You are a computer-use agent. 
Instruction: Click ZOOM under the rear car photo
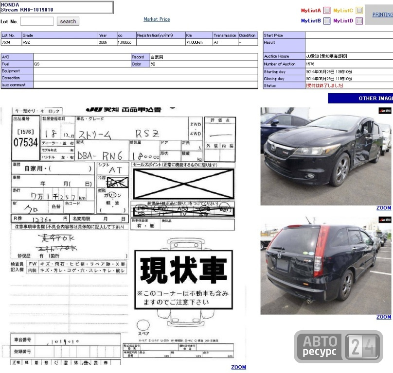click(x=383, y=317)
